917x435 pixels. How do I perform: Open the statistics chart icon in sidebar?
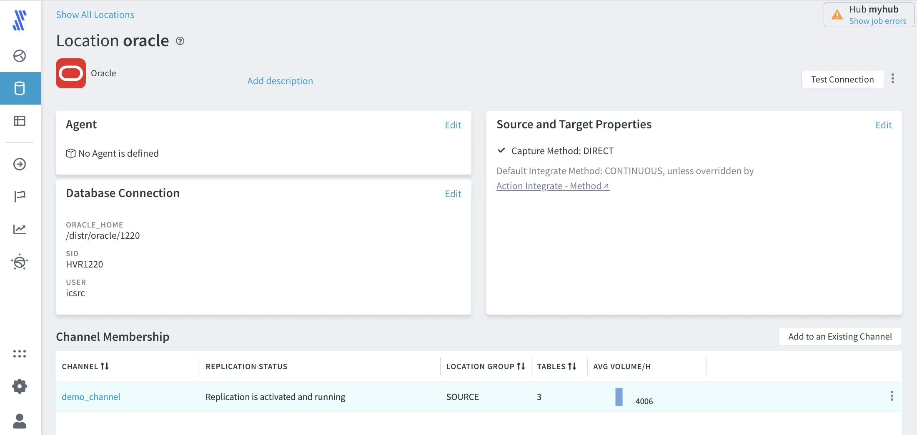(20, 229)
